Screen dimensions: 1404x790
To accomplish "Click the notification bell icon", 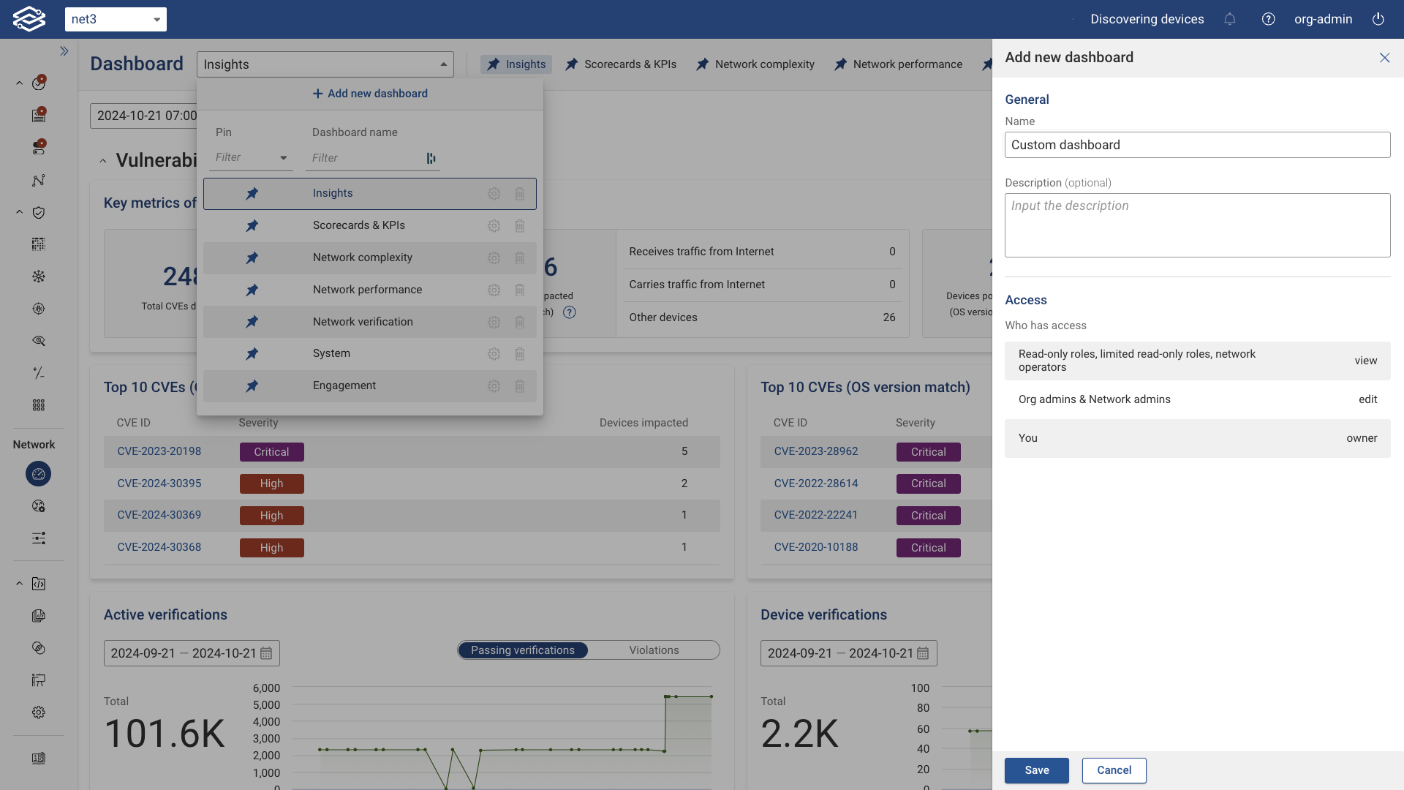I will tap(1230, 19).
